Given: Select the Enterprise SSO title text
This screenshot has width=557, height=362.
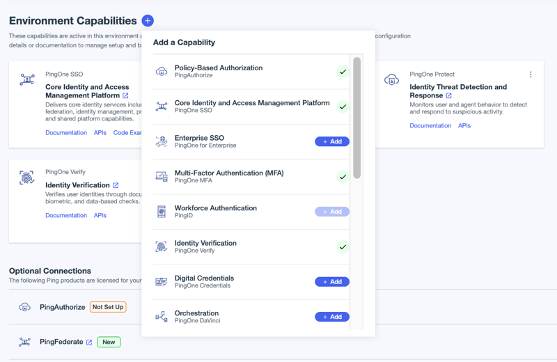Looking at the screenshot, I should click(x=199, y=138).
